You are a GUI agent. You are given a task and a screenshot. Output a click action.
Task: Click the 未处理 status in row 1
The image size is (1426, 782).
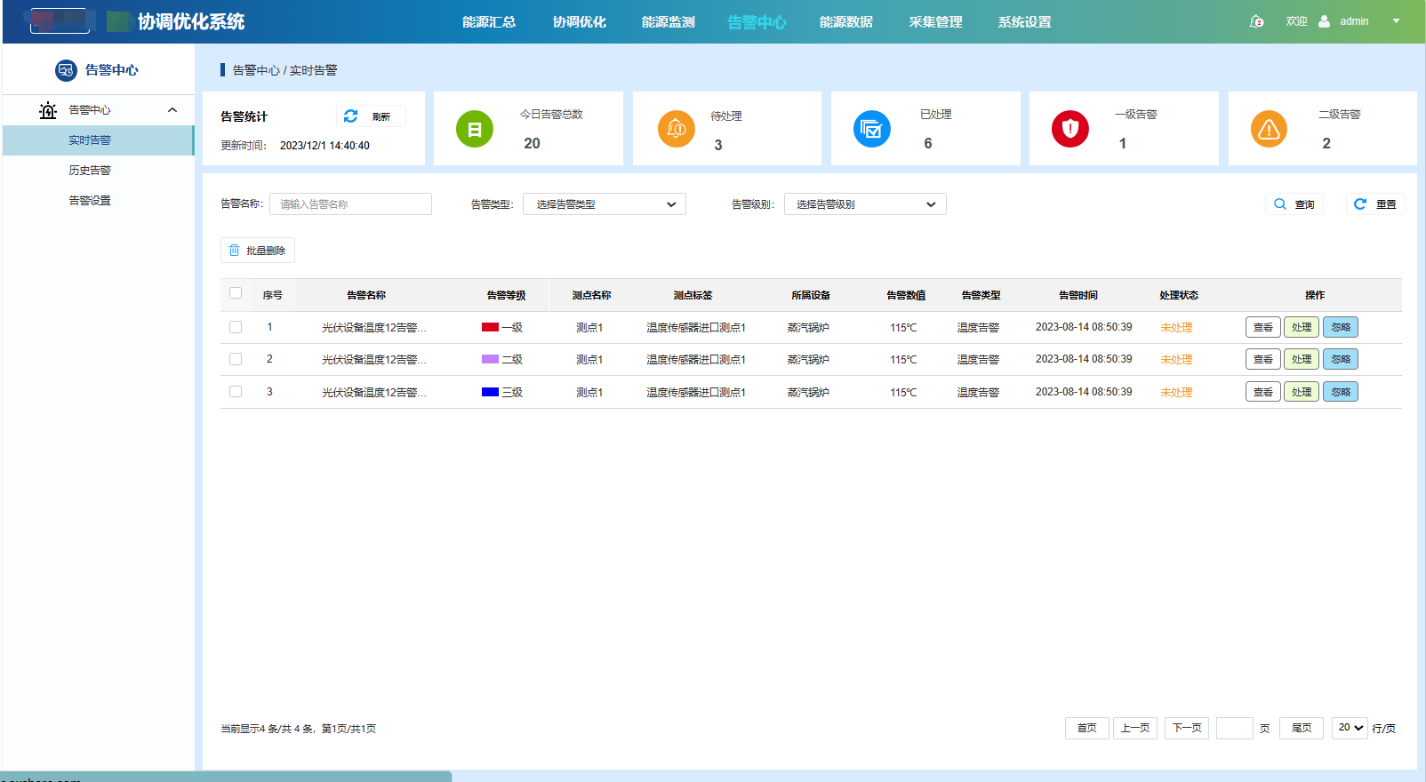click(x=1176, y=328)
